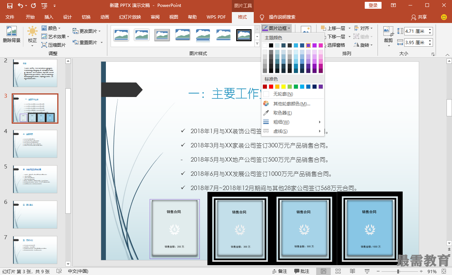Click fit slide to window icon
The image size is (452, 275).
pyautogui.click(x=445, y=271)
